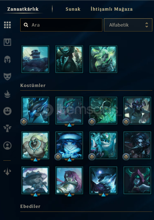Filter loot by champion shards icon
154x220 pixels.
click(7, 42)
